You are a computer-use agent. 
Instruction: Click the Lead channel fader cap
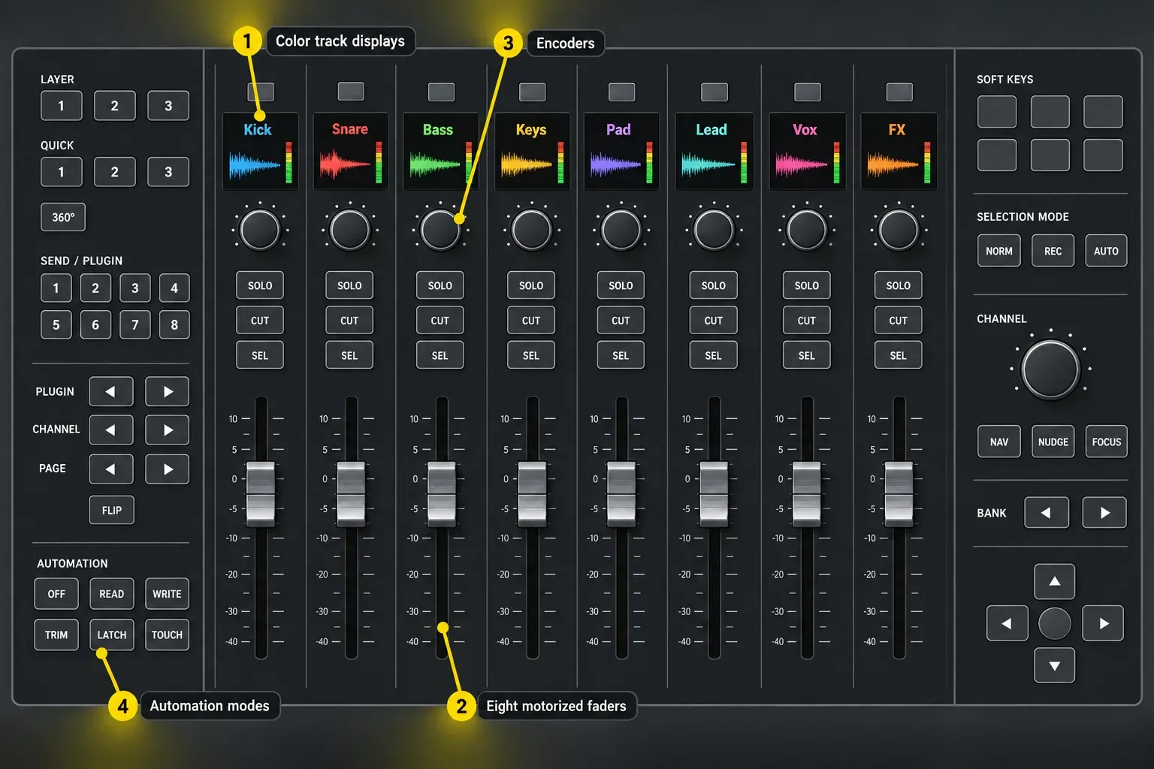[x=714, y=493]
